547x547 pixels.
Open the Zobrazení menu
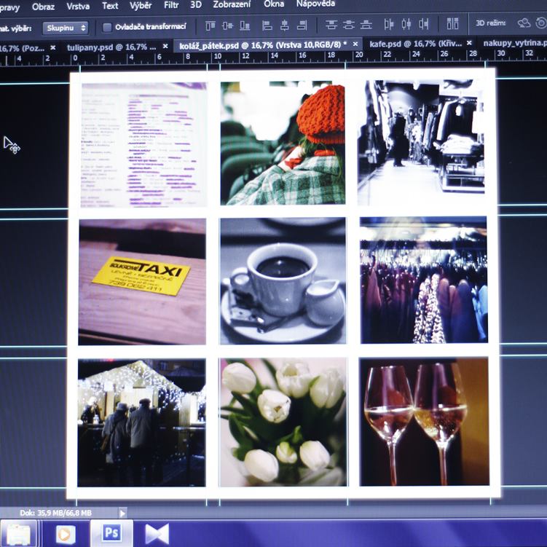(x=231, y=5)
